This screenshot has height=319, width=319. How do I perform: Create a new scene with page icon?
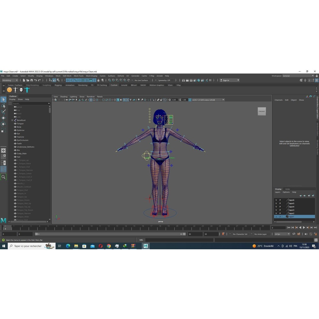pyautogui.click(x=24, y=80)
